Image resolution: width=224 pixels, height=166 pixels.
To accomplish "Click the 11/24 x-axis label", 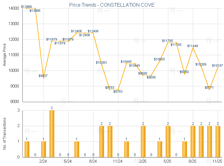I will [x=118, y=161].
